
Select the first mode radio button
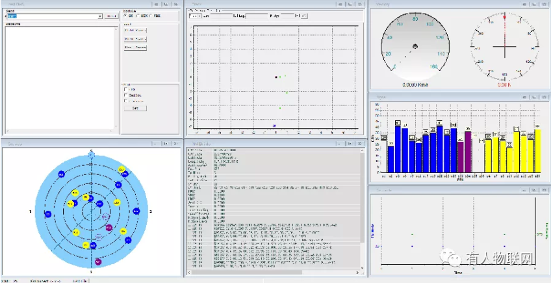pos(125,16)
